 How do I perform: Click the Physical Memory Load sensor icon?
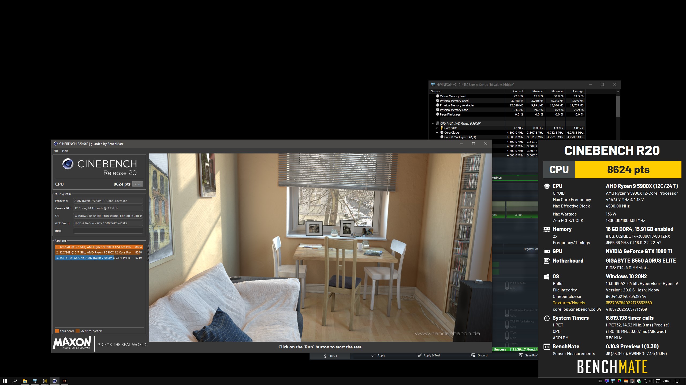pos(438,110)
